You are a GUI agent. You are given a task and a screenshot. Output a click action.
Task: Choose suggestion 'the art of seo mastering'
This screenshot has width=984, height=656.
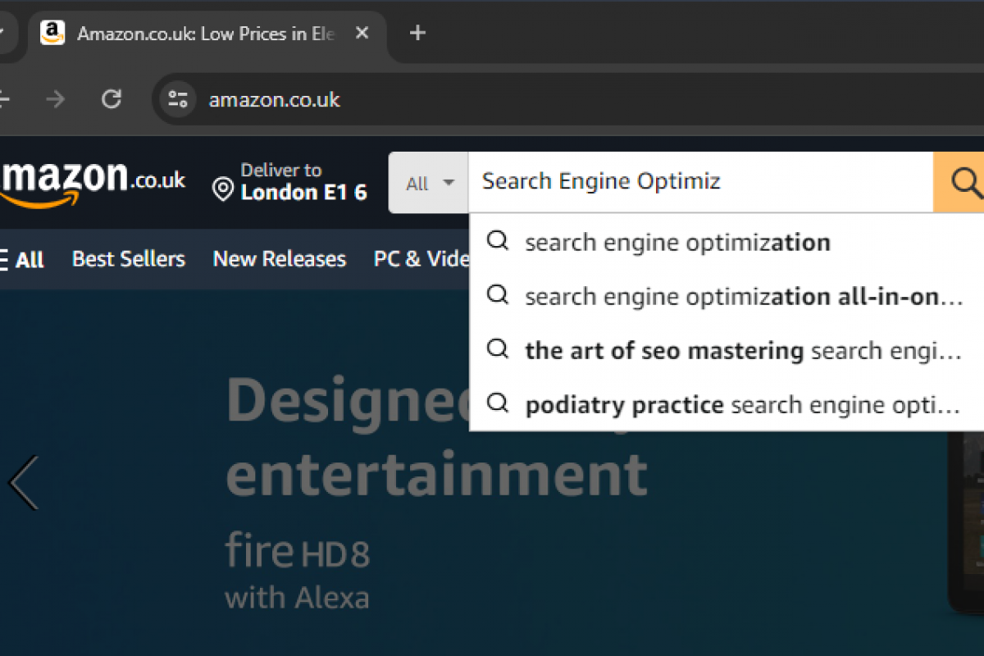click(x=727, y=350)
